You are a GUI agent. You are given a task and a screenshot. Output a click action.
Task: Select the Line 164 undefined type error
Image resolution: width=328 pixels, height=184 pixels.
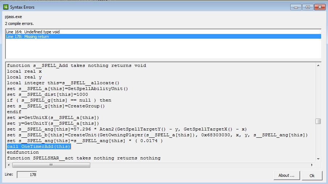[x=33, y=32]
